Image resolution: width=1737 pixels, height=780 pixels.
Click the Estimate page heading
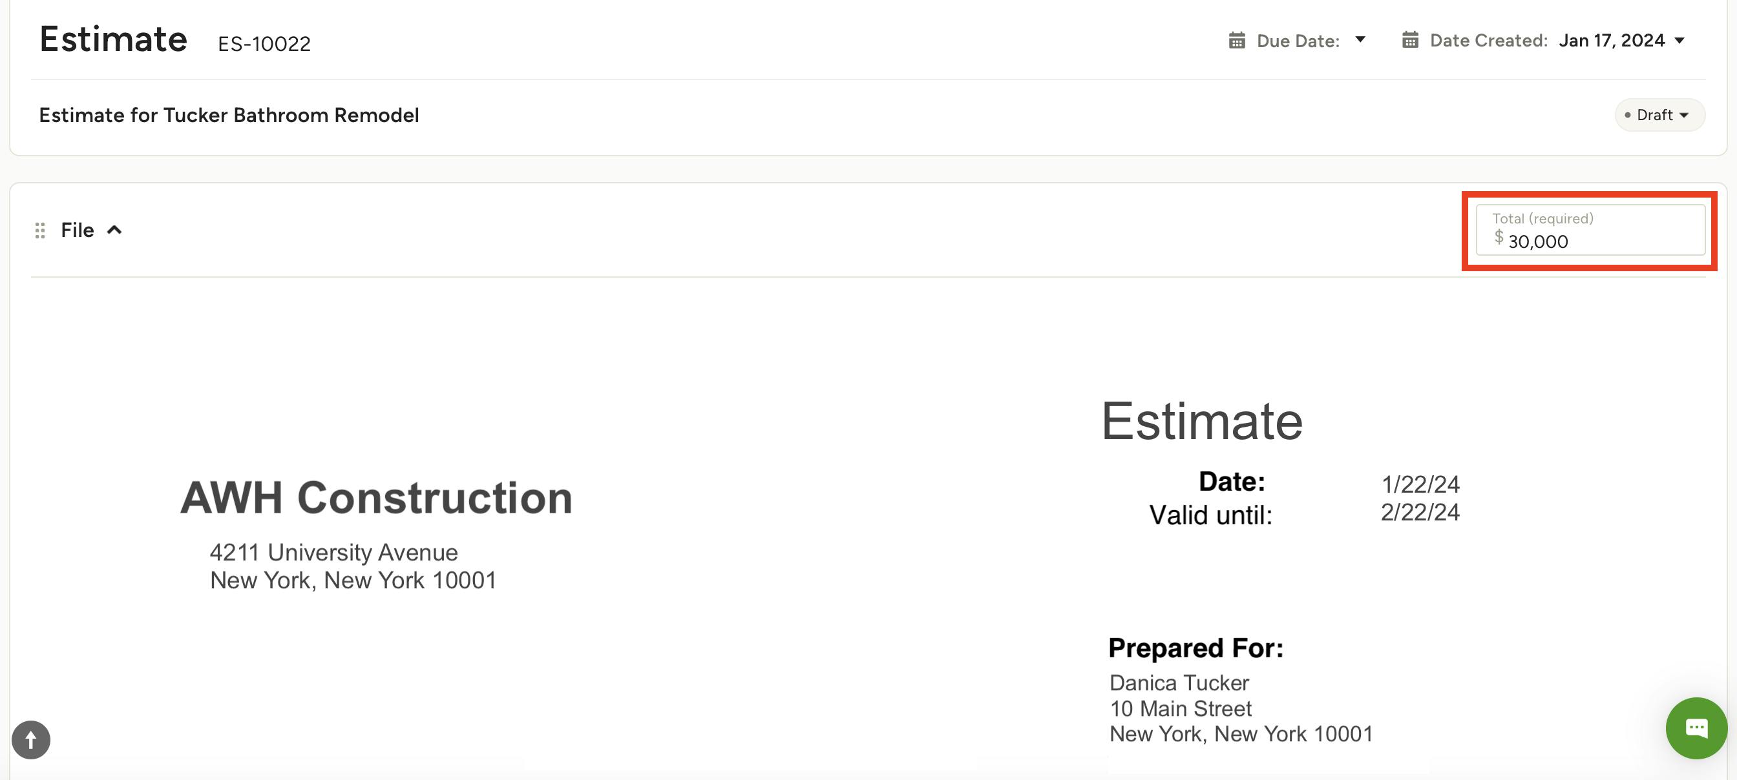pyautogui.click(x=112, y=39)
